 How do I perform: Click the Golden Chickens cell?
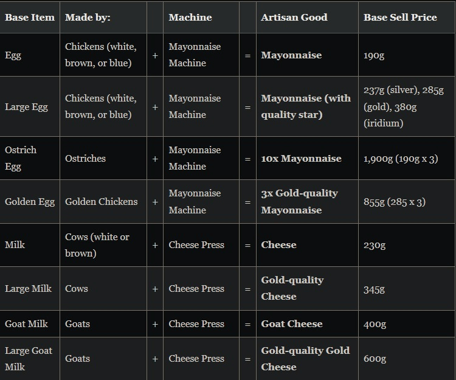[x=102, y=202]
